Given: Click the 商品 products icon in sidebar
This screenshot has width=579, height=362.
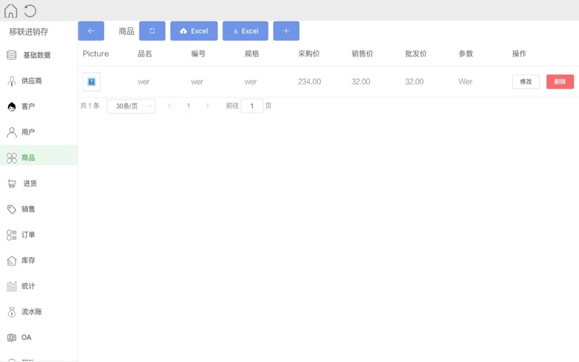Looking at the screenshot, I should coord(12,158).
